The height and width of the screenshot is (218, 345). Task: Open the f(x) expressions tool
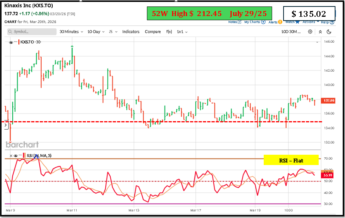point(169,32)
